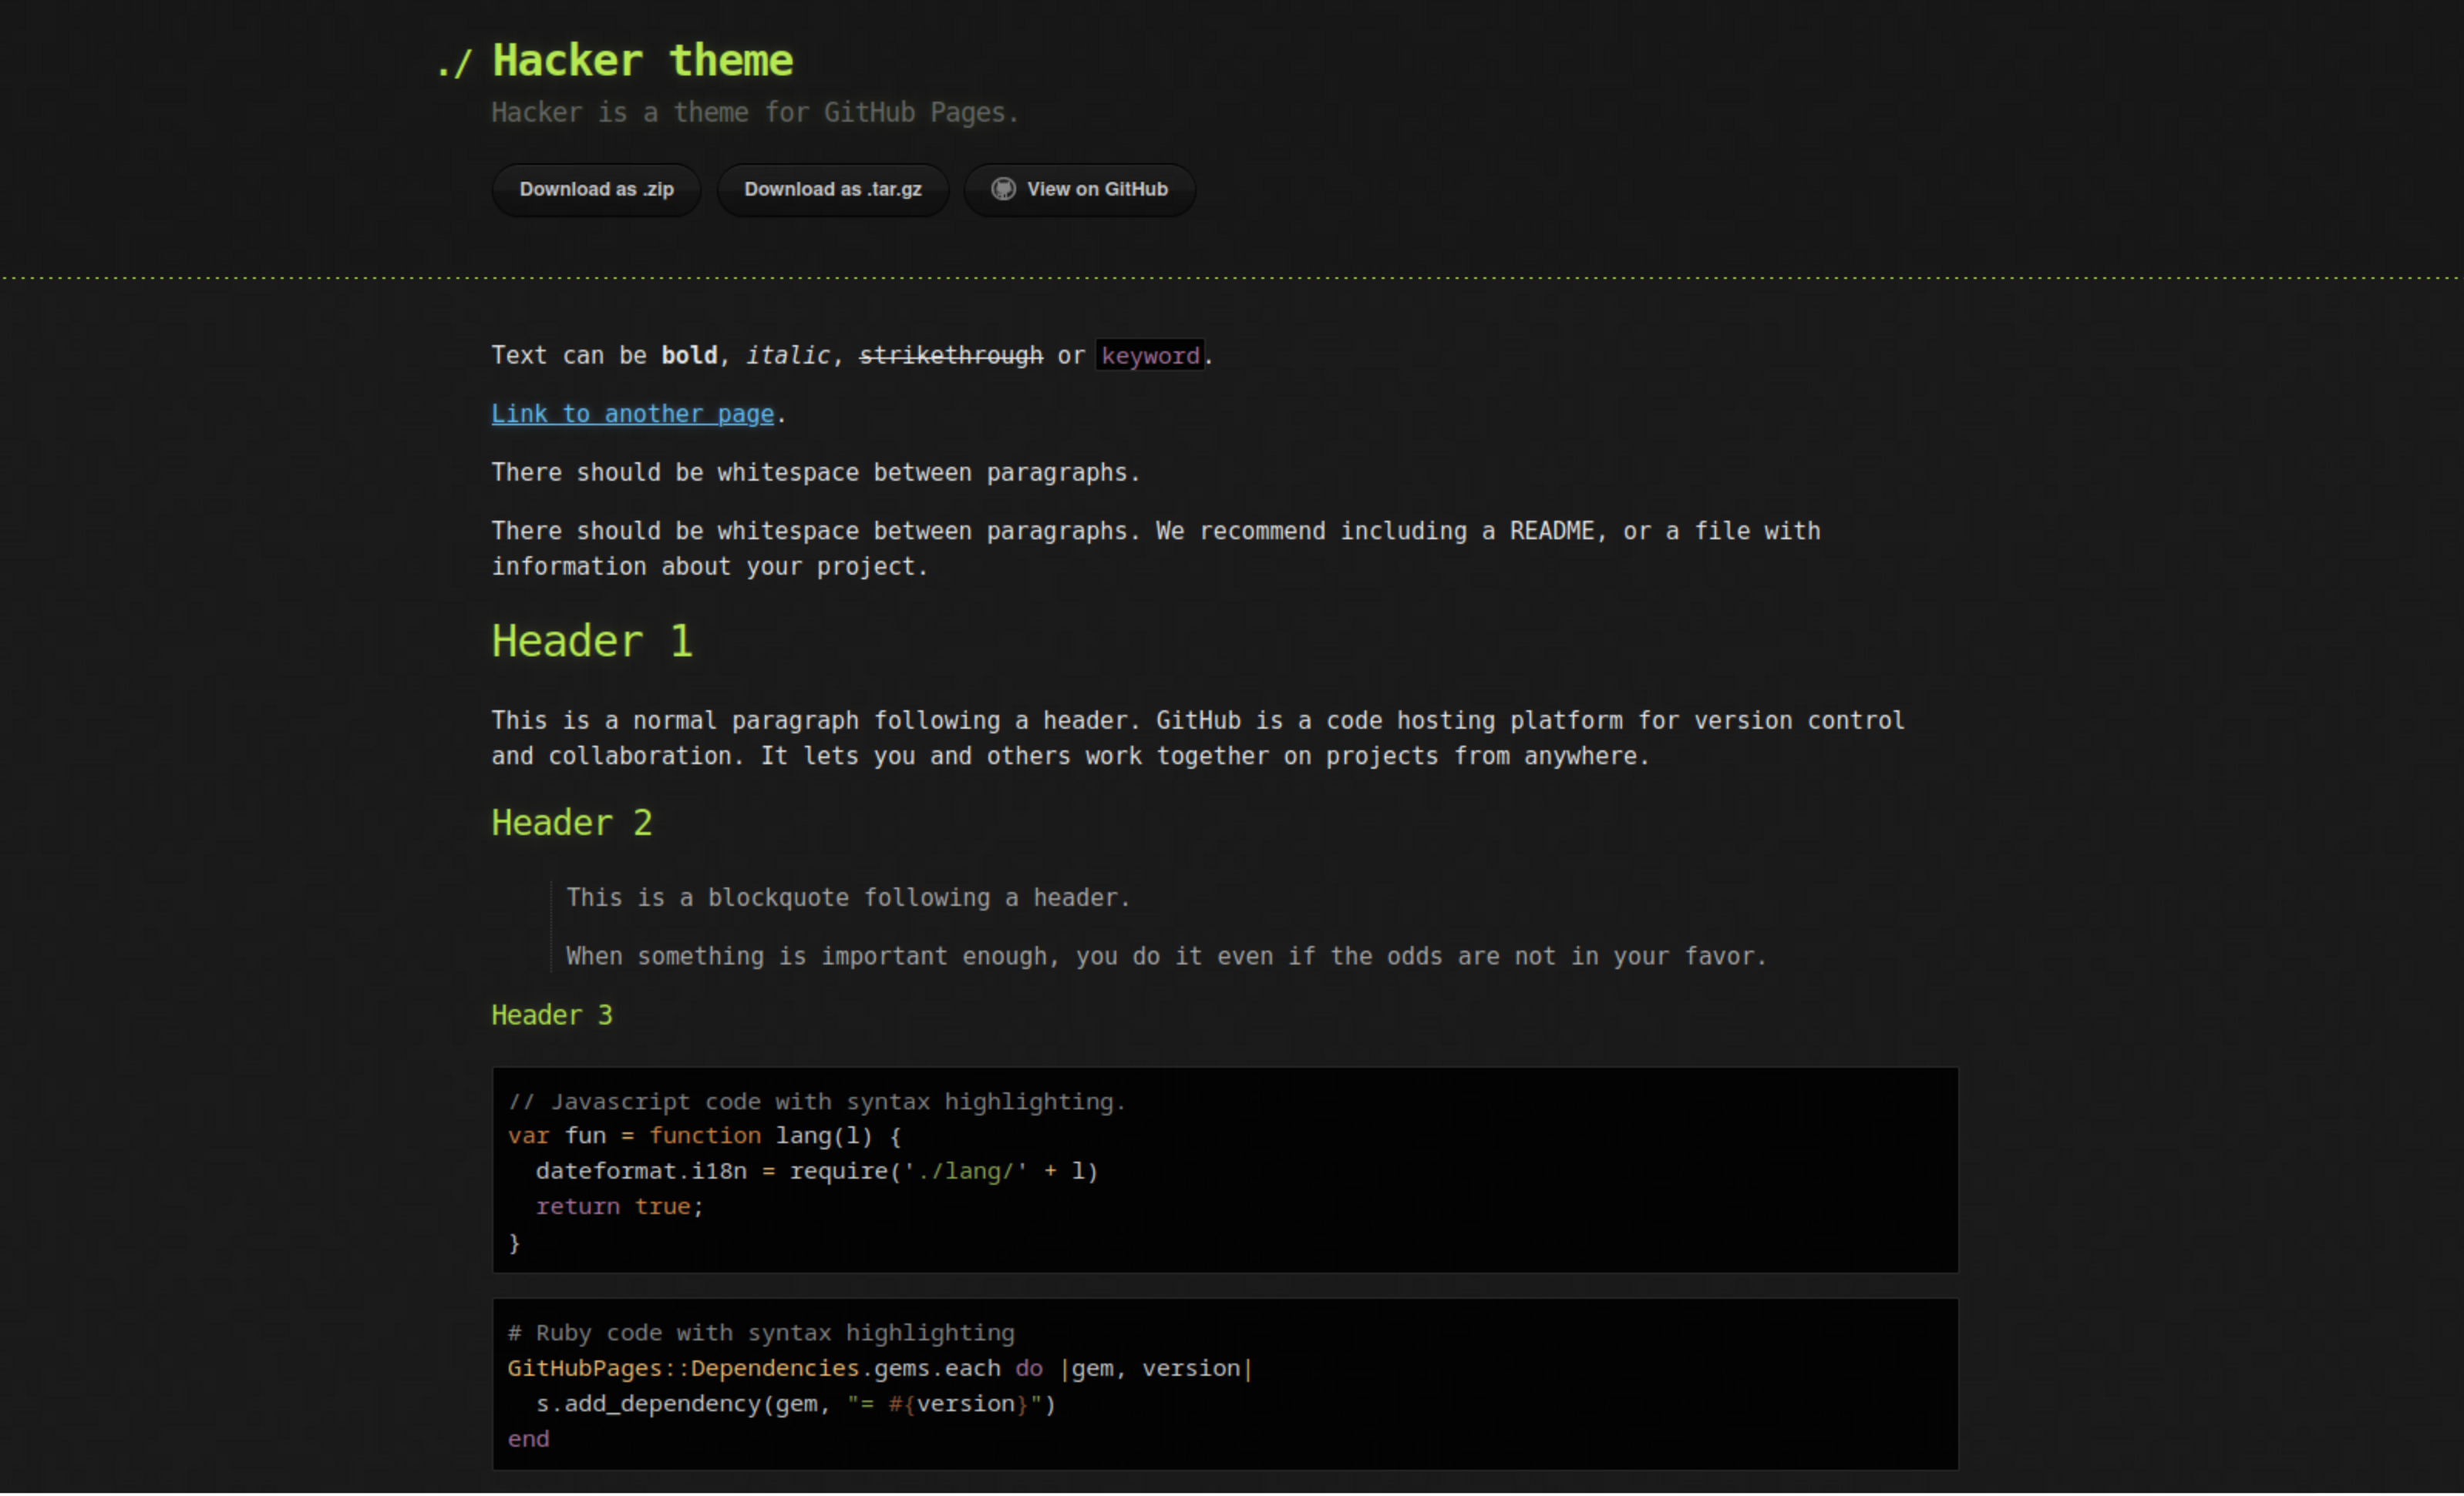Open the Link to another page hyperlink
The height and width of the screenshot is (1496, 2464).
pos(632,413)
